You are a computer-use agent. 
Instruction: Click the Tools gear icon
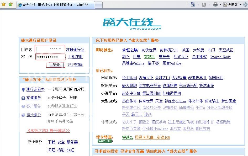pyautogui.click(x=246, y=4)
